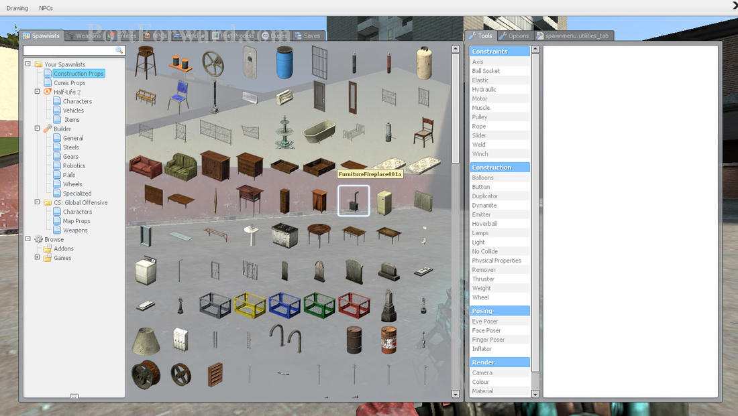This screenshot has height=416, width=738.
Task: Open the NPCs menu
Action: pyautogui.click(x=46, y=8)
